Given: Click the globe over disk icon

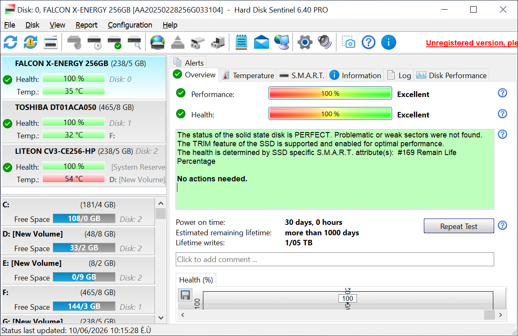Looking at the screenshot, I should pos(158,42).
